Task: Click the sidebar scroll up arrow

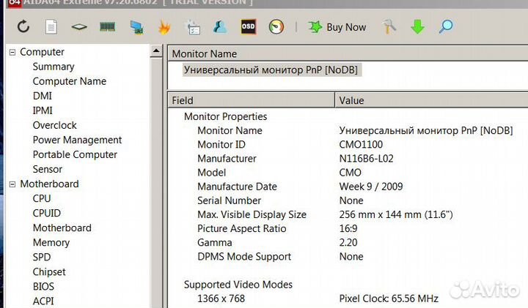Action: pos(156,51)
